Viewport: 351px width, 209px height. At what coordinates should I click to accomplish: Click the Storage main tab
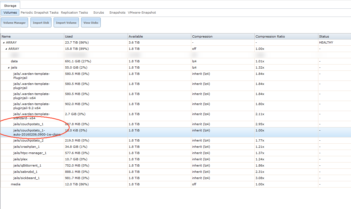(10, 6)
